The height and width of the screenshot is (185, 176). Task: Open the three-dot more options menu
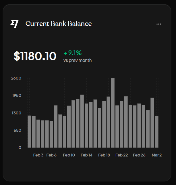click(159, 24)
